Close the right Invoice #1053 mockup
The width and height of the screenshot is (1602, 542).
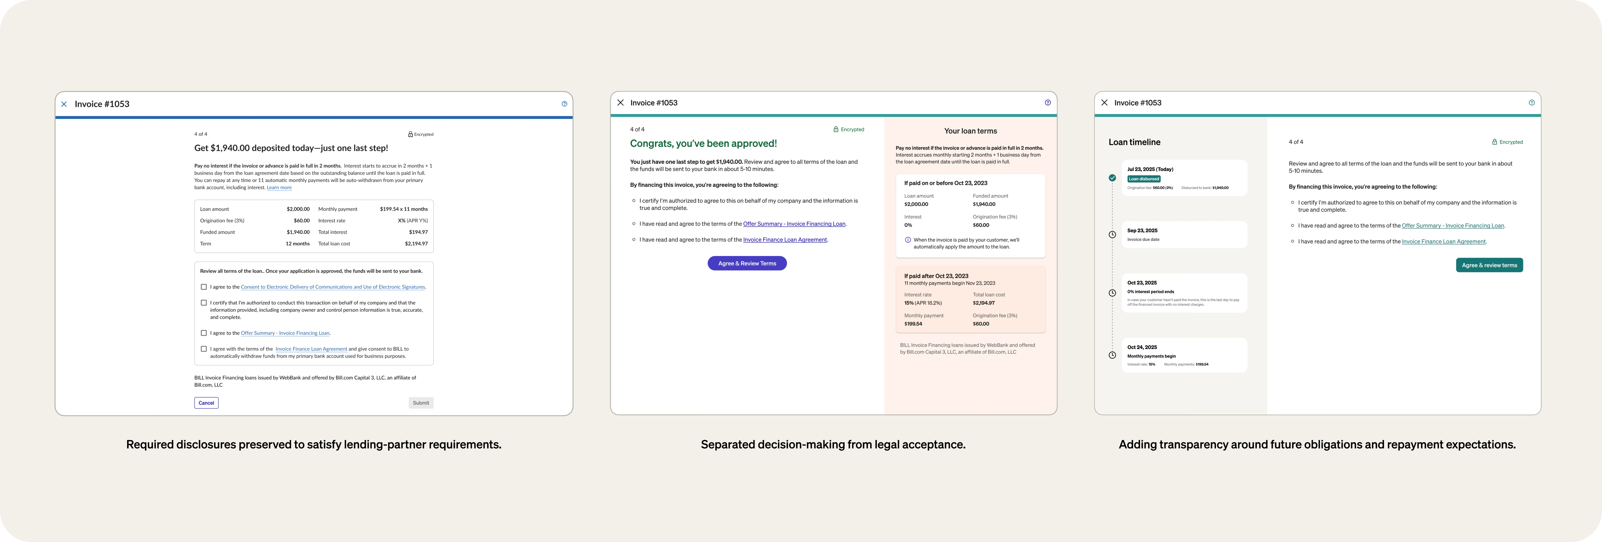click(x=1105, y=103)
